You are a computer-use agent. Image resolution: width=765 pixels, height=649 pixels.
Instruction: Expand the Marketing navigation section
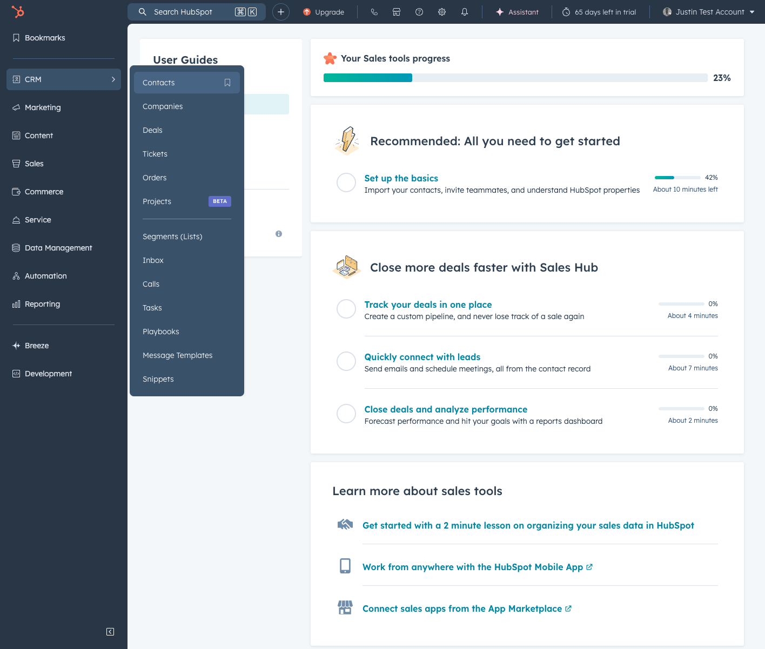pos(64,107)
